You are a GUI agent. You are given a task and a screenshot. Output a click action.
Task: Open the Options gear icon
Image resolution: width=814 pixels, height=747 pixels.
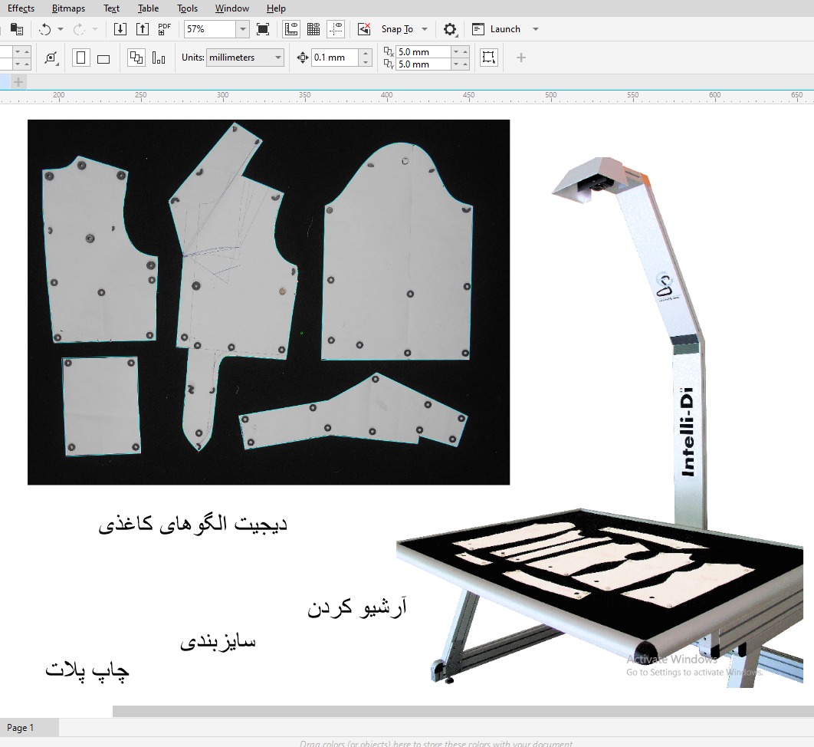click(x=450, y=30)
